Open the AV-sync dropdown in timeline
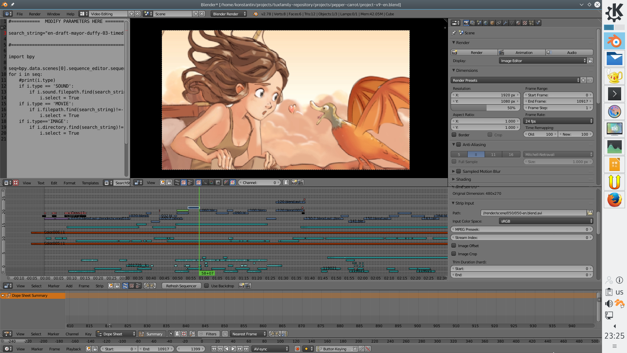This screenshot has height=353, width=627. coord(270,349)
